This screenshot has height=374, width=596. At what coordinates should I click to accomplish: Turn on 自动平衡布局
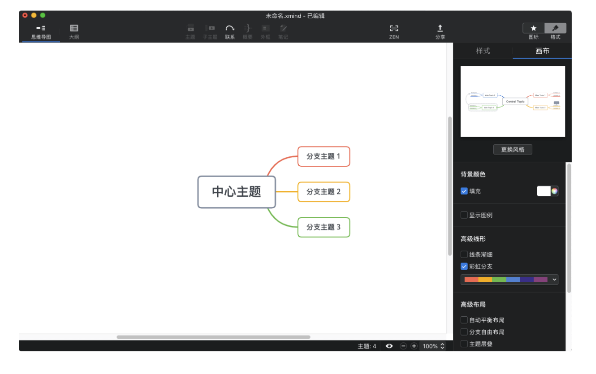pyautogui.click(x=464, y=320)
